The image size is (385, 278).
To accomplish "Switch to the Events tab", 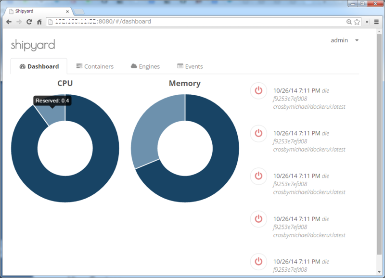I will 190,66.
